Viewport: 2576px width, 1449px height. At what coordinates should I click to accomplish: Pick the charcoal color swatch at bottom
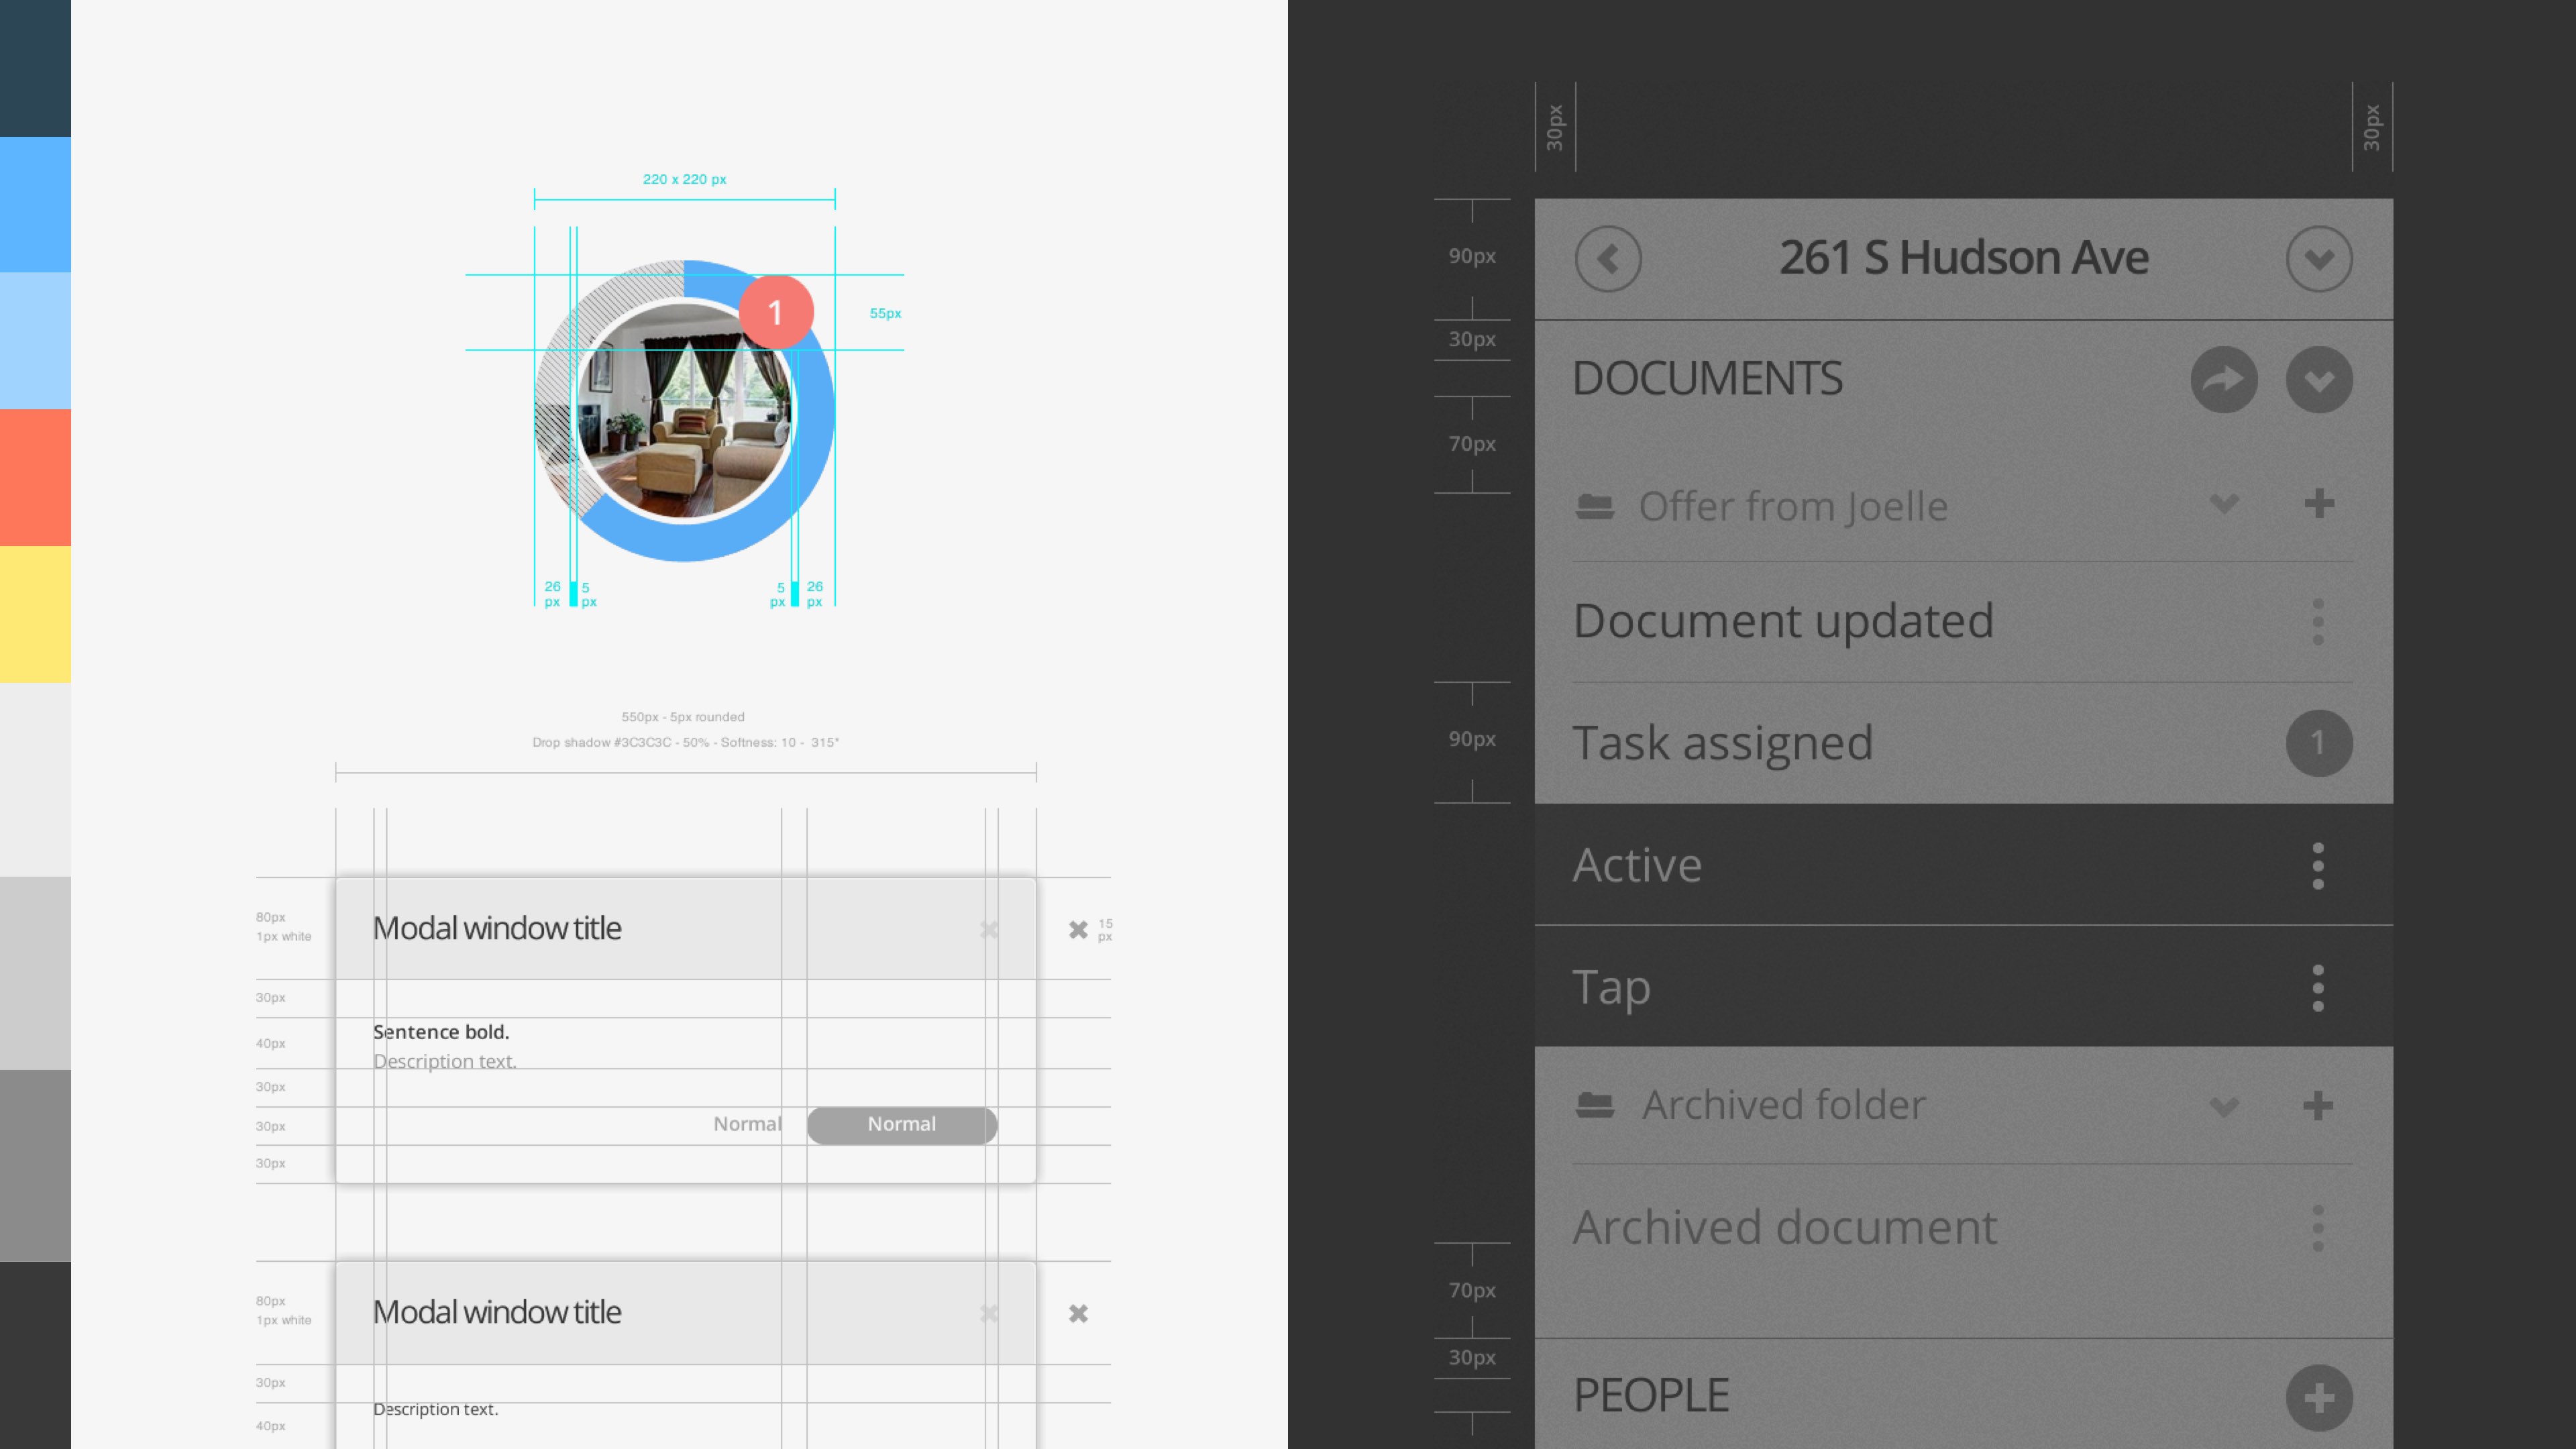pyautogui.click(x=35, y=1356)
